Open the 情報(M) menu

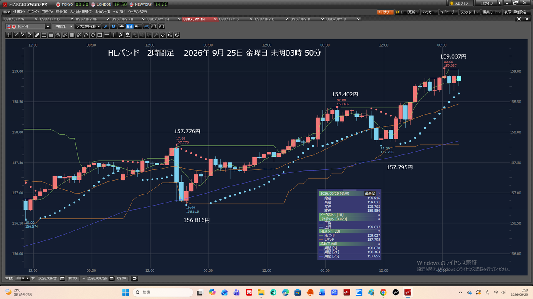19,12
